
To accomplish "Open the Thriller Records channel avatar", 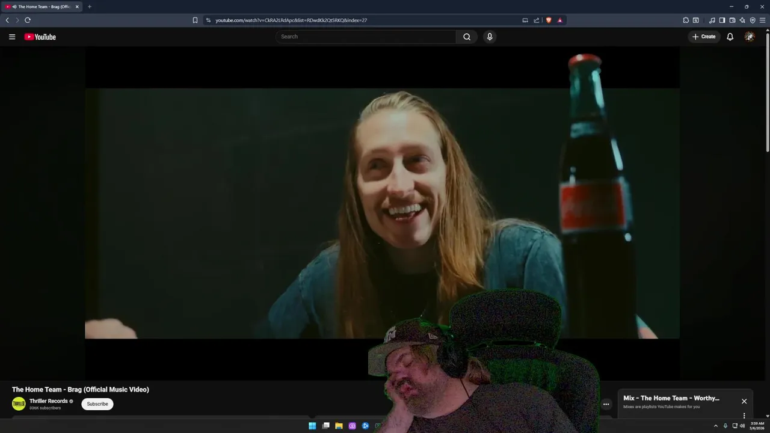I will [19, 404].
